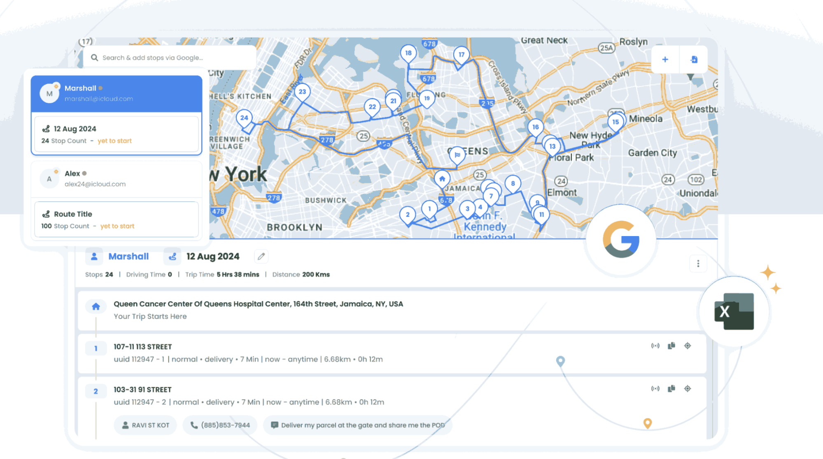The width and height of the screenshot is (823, 459).
Task: Click the copy icon on the 103-31 91 Street stop
Action: coord(671,388)
